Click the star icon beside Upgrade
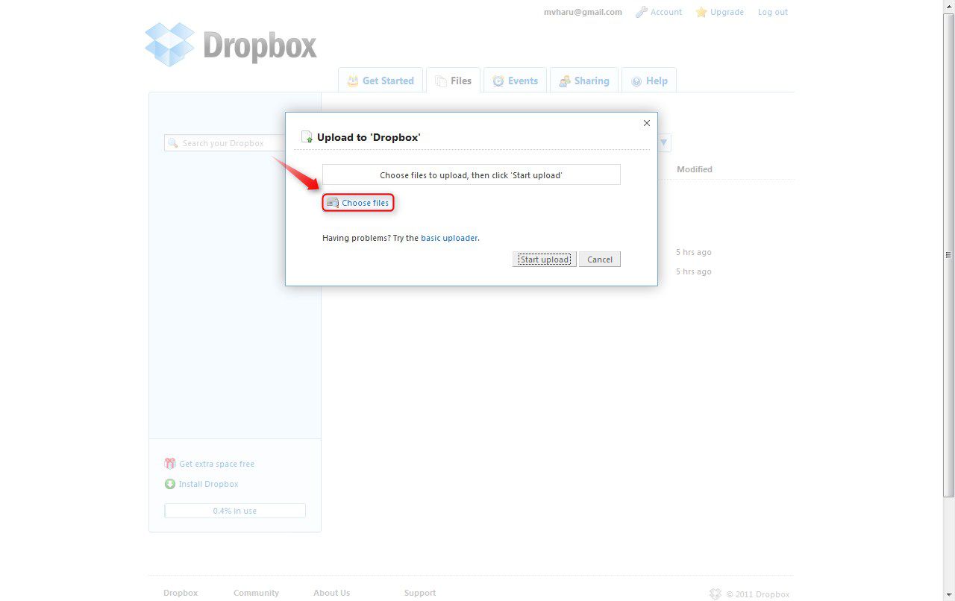This screenshot has height=601, width=955. pos(701,12)
